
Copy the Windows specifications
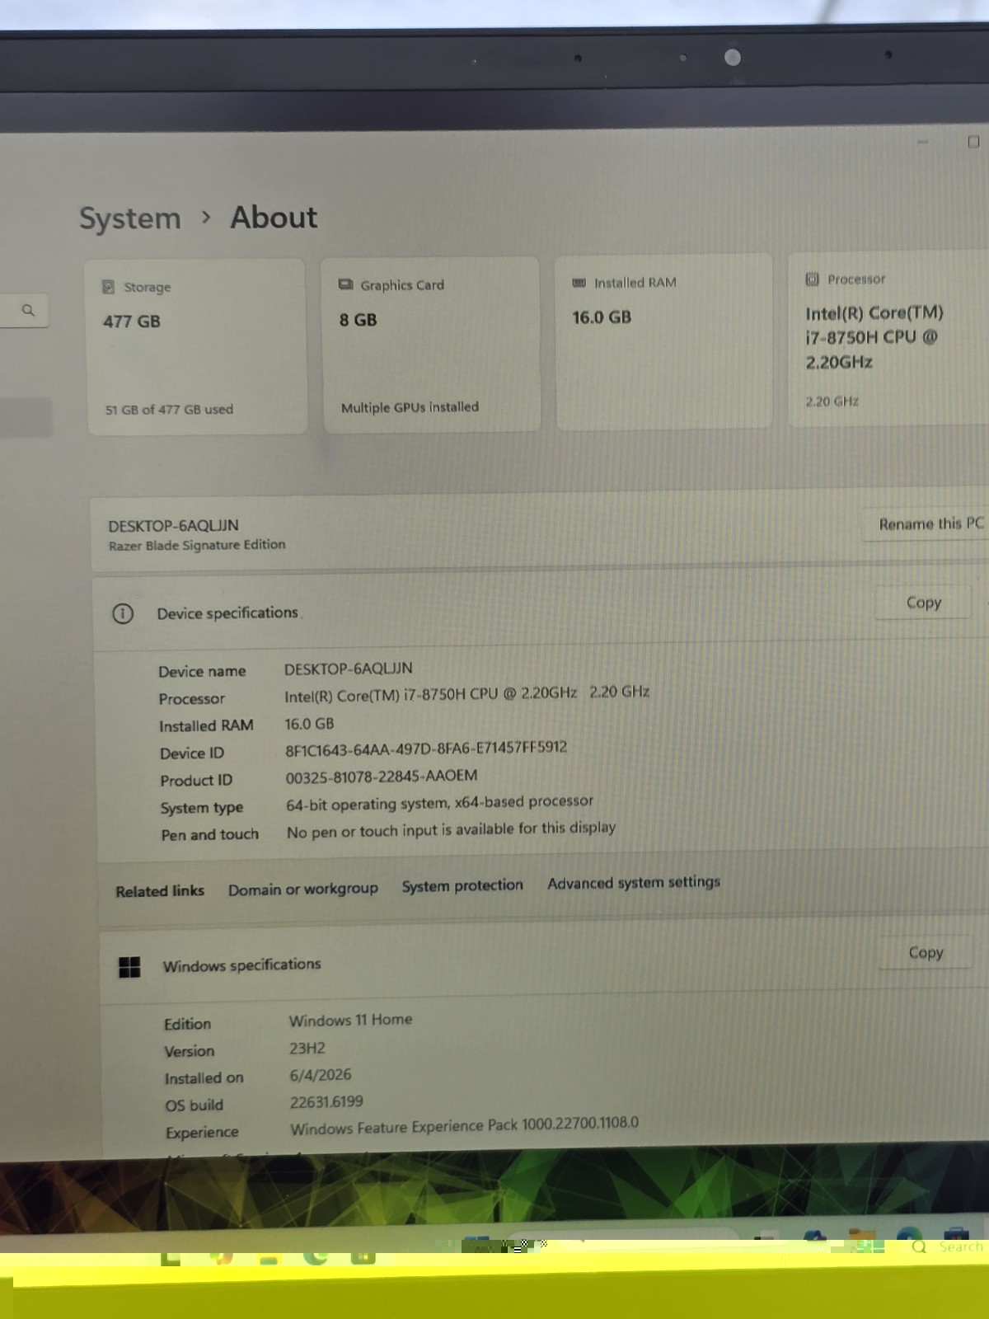(x=926, y=953)
